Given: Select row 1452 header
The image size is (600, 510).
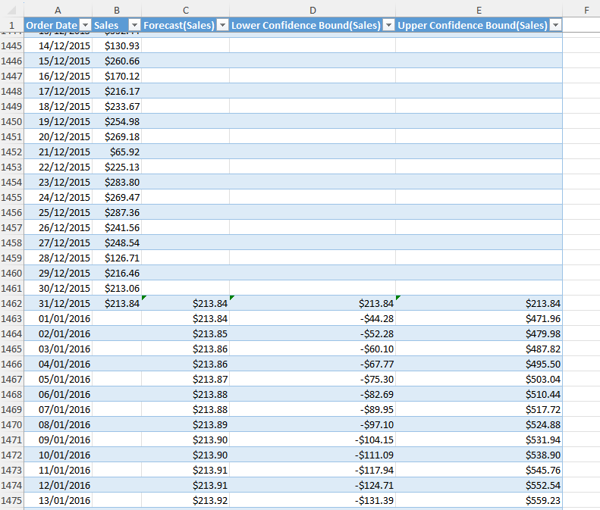Looking at the screenshot, I should 11,152.
